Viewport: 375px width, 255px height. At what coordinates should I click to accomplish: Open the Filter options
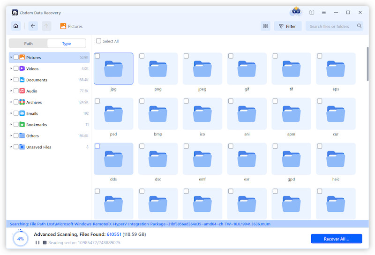pyautogui.click(x=288, y=26)
